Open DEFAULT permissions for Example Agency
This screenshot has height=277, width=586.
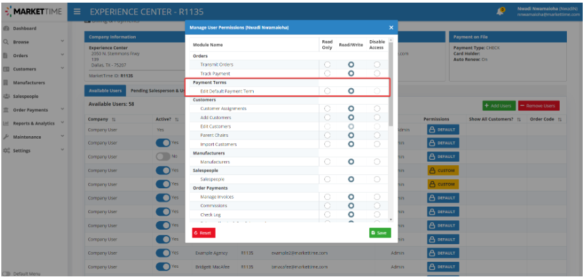443,253
